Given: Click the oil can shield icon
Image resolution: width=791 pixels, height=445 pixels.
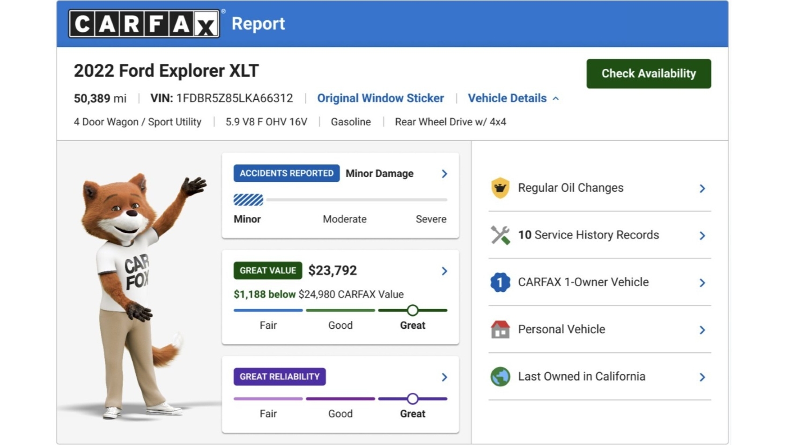Looking at the screenshot, I should (x=500, y=188).
